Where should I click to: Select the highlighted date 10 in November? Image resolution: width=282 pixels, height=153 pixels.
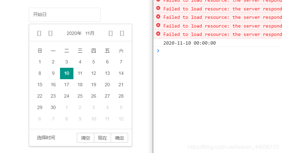point(67,73)
